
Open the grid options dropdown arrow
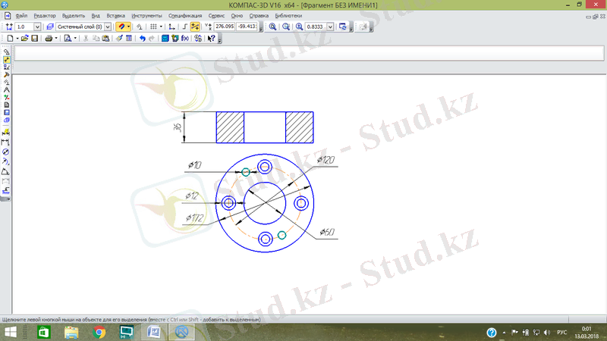click(x=161, y=27)
